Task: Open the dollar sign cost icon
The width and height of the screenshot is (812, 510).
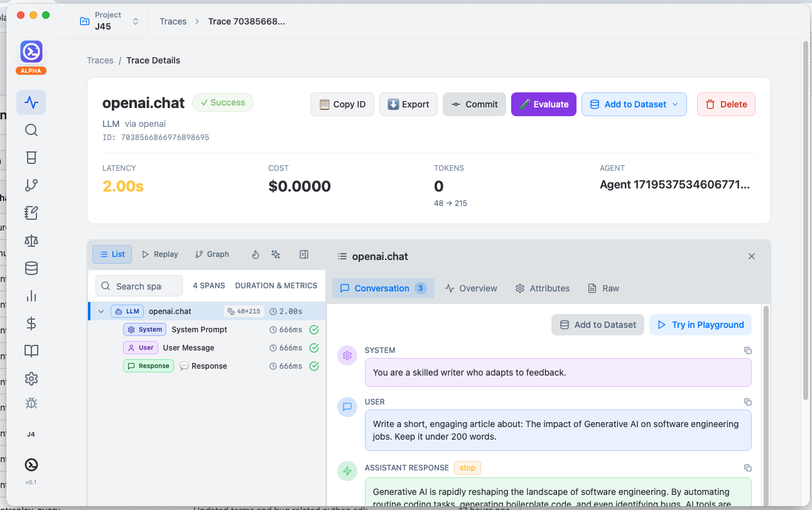Action: [x=31, y=323]
